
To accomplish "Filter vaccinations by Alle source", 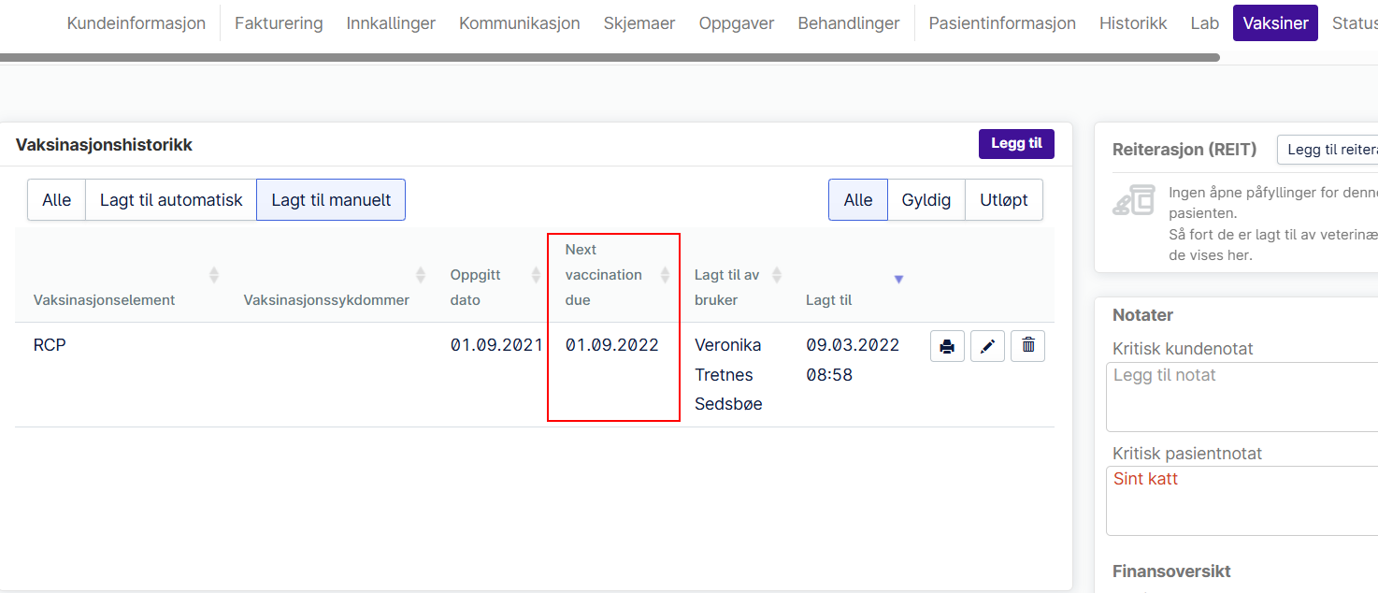I will point(56,200).
